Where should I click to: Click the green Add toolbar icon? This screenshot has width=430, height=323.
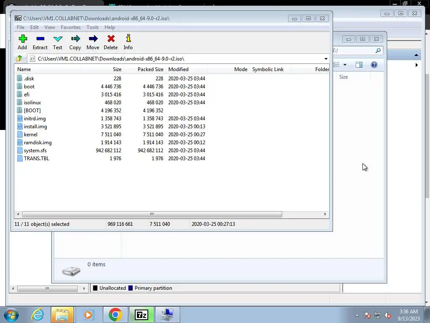click(x=23, y=38)
